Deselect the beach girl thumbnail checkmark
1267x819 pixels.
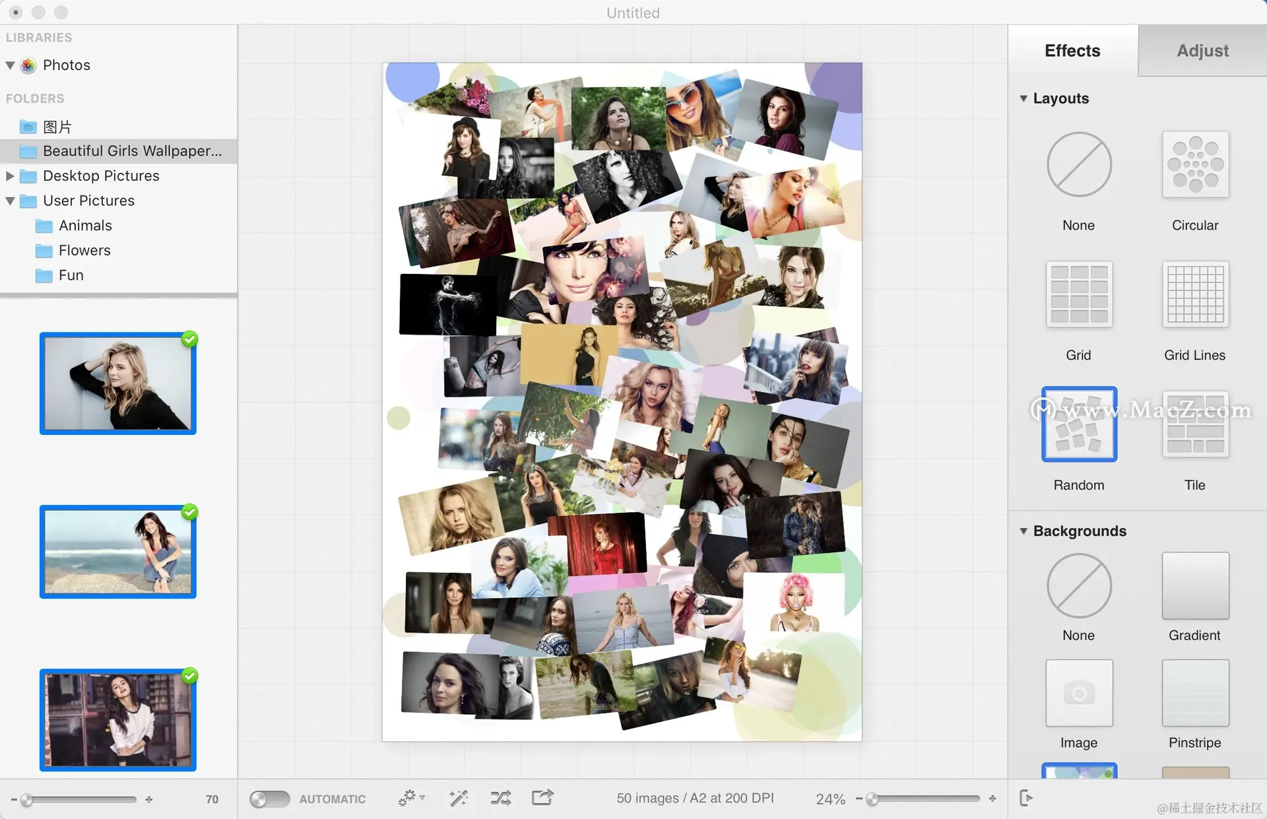click(189, 512)
